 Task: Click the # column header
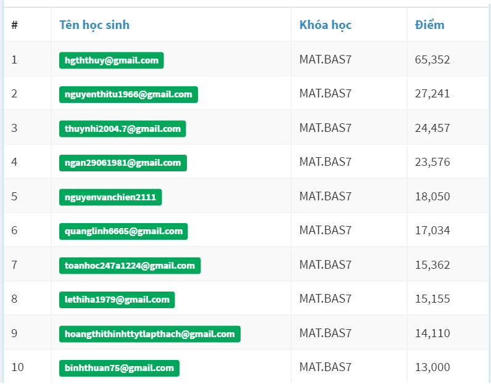pyautogui.click(x=14, y=25)
